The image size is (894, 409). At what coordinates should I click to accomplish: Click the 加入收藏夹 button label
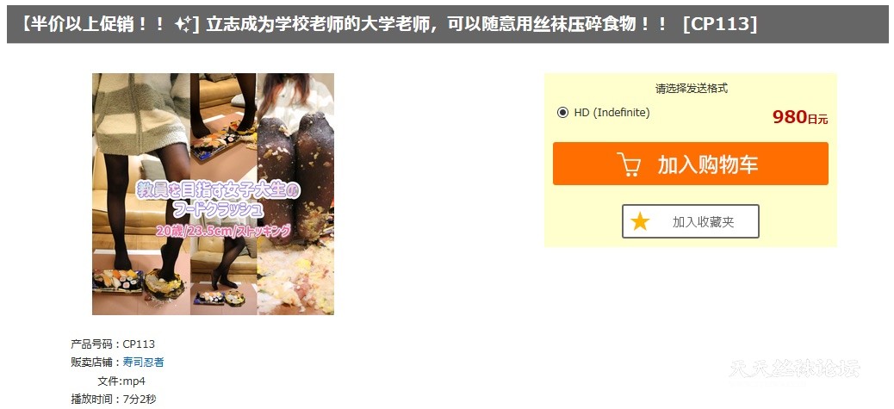703,222
